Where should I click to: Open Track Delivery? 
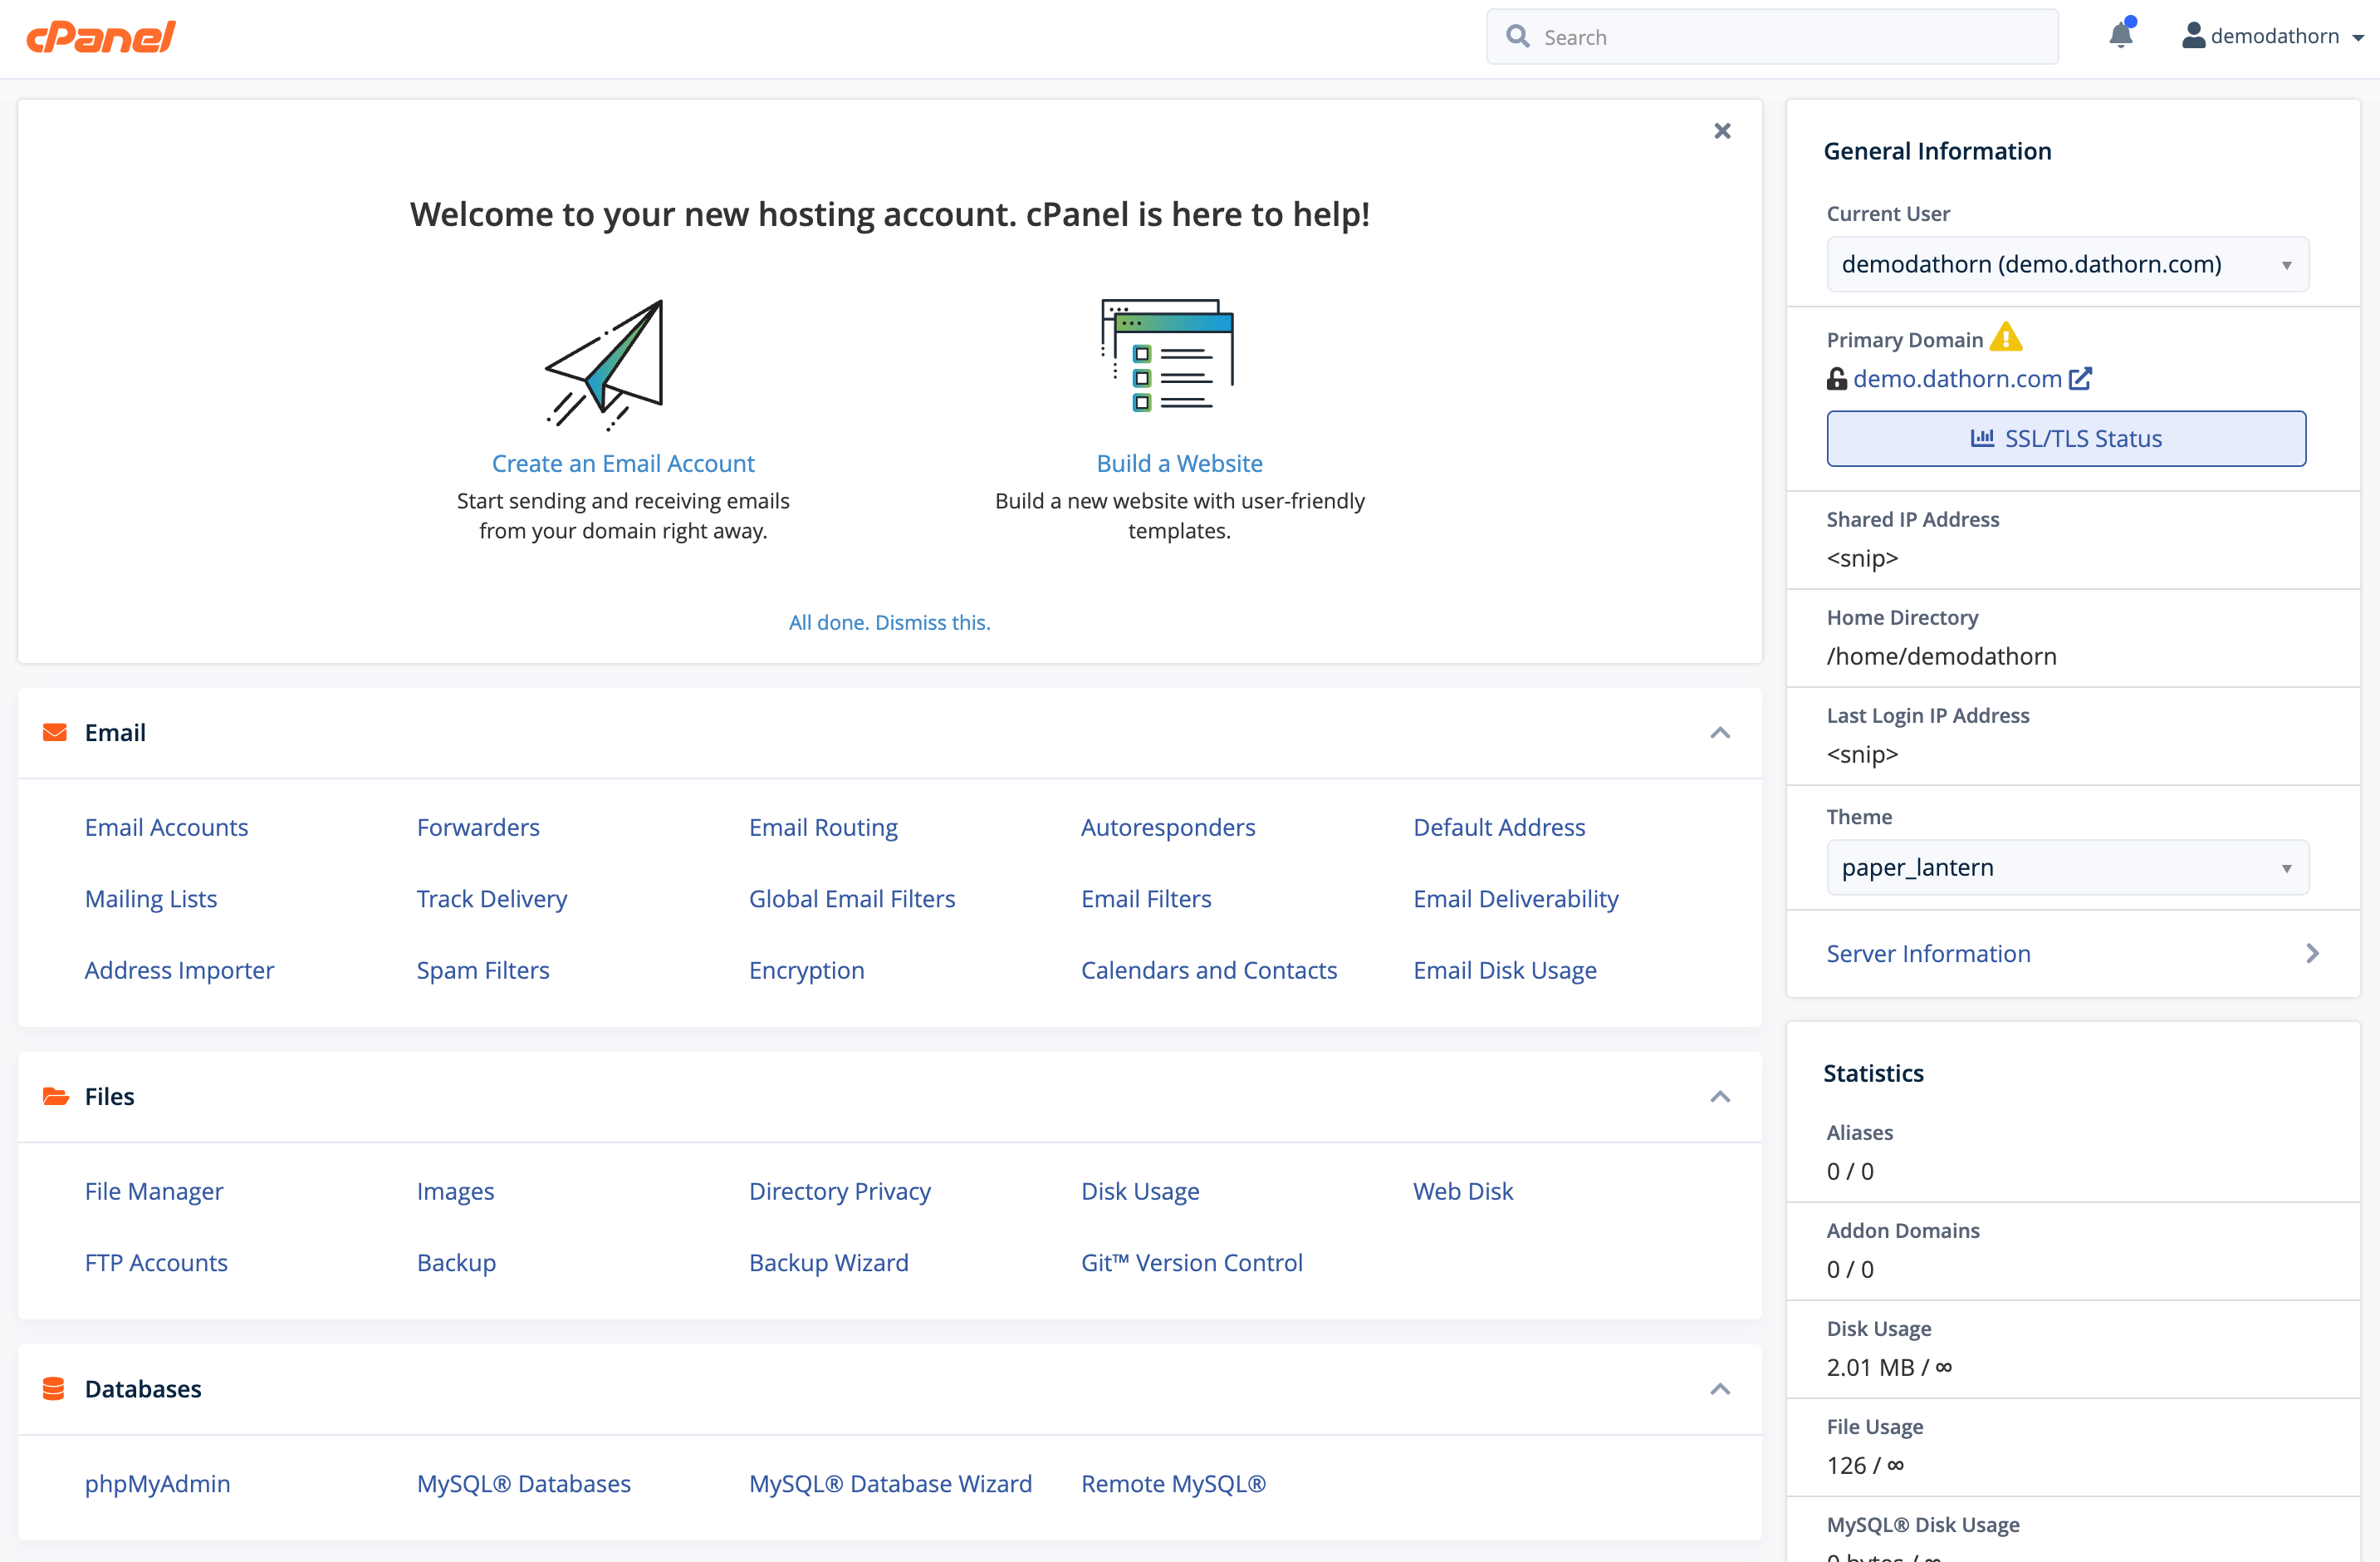tap(491, 897)
